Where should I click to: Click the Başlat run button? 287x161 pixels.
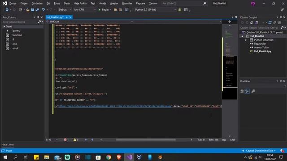click(x=104, y=9)
